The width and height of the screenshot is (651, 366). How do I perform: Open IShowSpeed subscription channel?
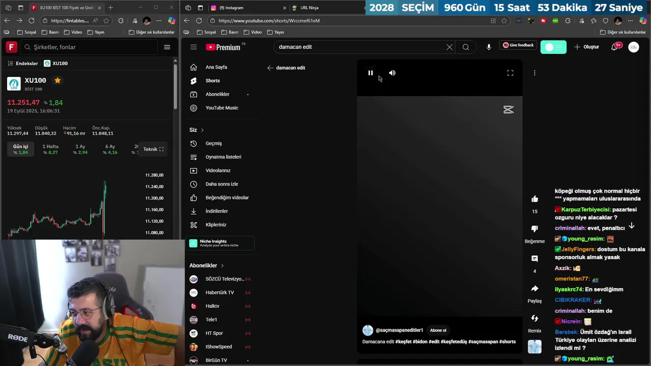(x=219, y=347)
